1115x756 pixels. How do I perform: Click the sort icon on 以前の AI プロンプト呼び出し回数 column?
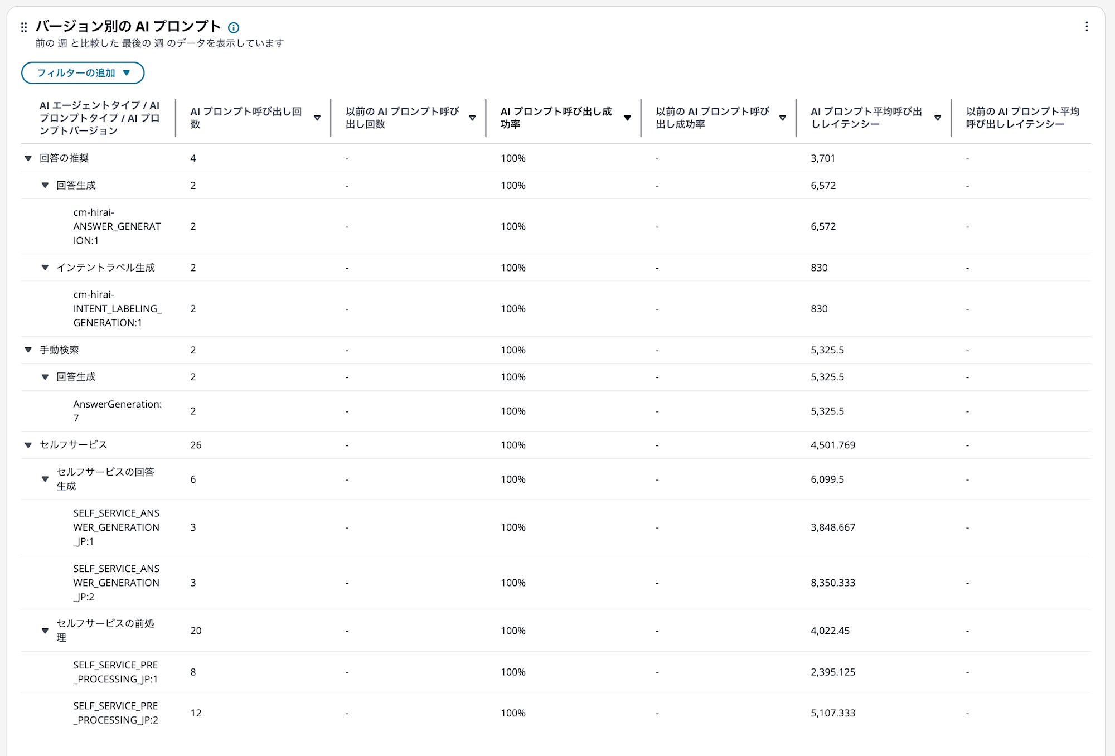[472, 118]
